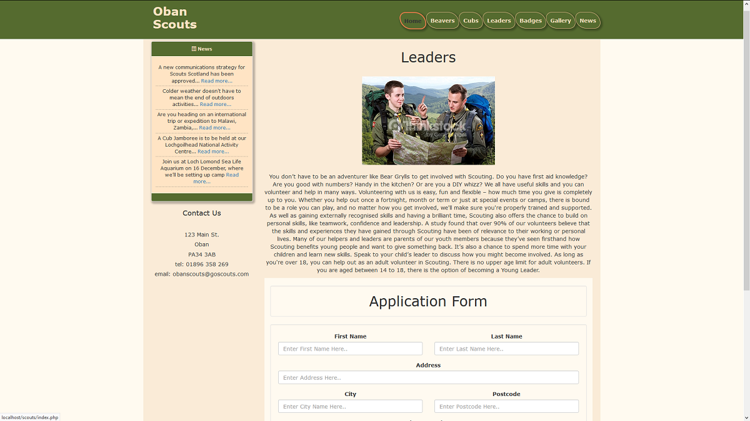Go to the Gallery section
This screenshot has width=750, height=421.
[x=561, y=20]
